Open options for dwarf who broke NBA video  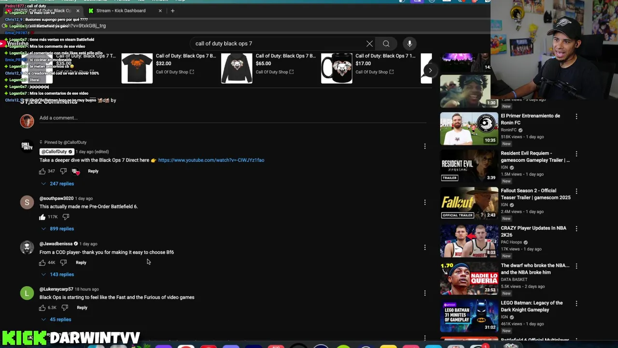click(576, 266)
